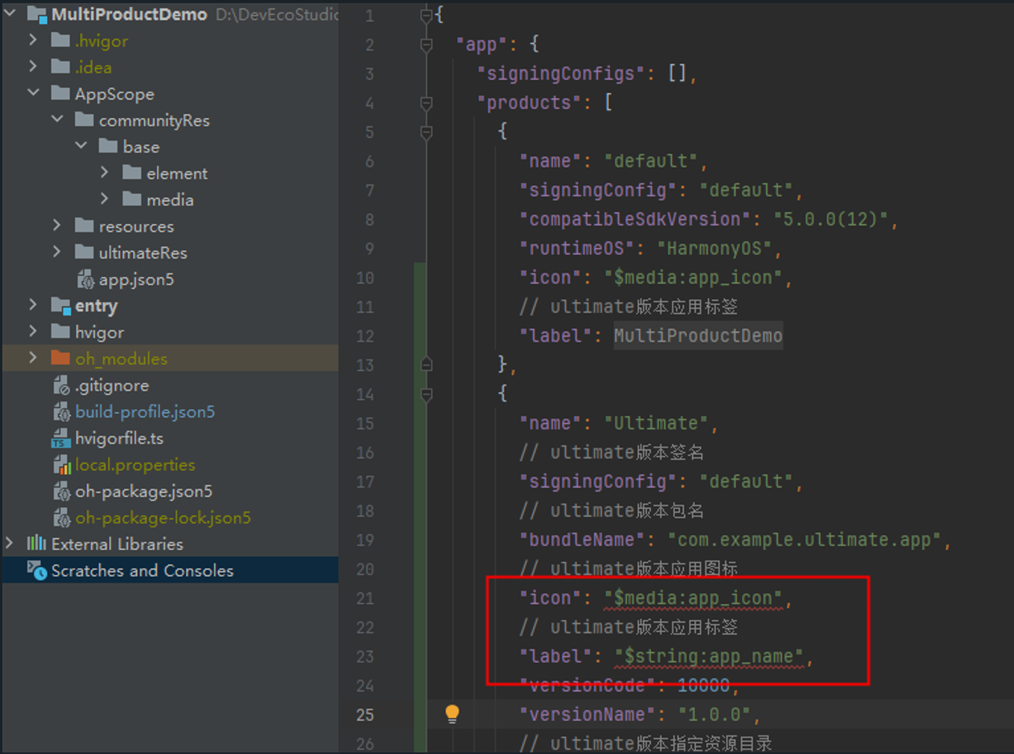
Task: Click the media folder icon
Action: coord(132,199)
